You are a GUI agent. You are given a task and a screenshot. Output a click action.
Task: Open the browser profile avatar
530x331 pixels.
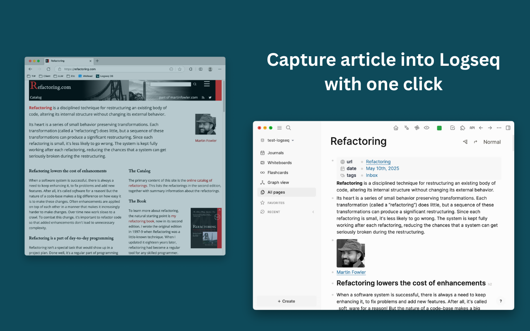[210, 69]
